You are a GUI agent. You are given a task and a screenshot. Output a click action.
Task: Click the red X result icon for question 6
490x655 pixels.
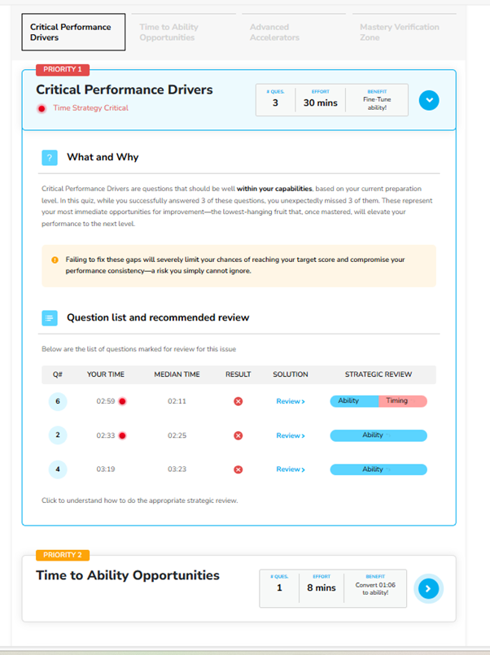pos(238,401)
